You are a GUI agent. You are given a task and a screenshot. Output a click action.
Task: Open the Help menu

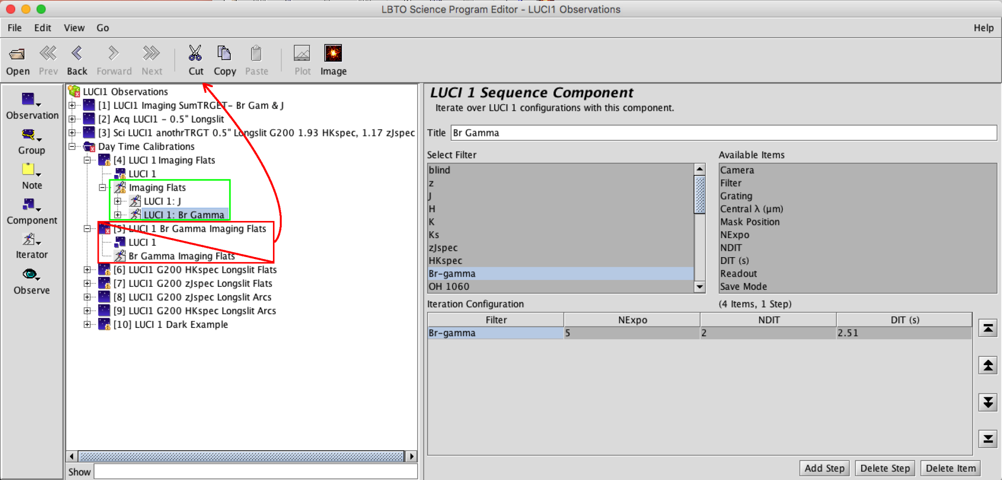pos(983,28)
